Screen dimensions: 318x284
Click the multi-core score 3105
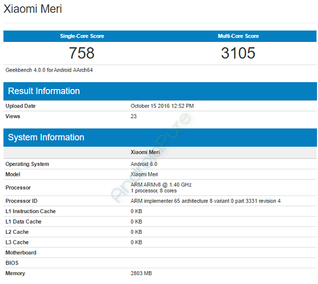(x=238, y=53)
